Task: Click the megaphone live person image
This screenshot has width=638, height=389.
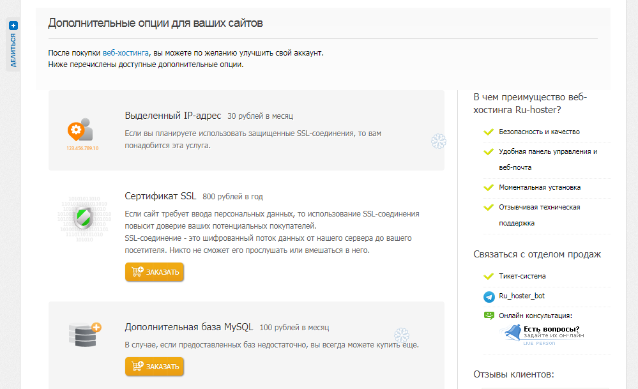Action: tap(512, 333)
